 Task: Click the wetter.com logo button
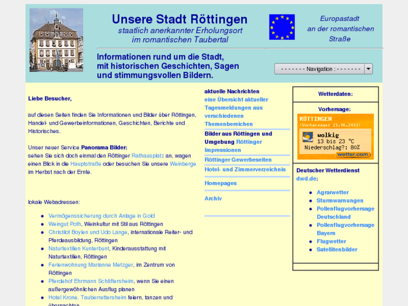click(353, 154)
